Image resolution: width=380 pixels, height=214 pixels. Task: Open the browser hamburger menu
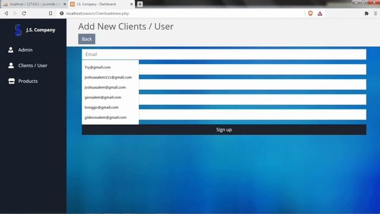pos(375,14)
